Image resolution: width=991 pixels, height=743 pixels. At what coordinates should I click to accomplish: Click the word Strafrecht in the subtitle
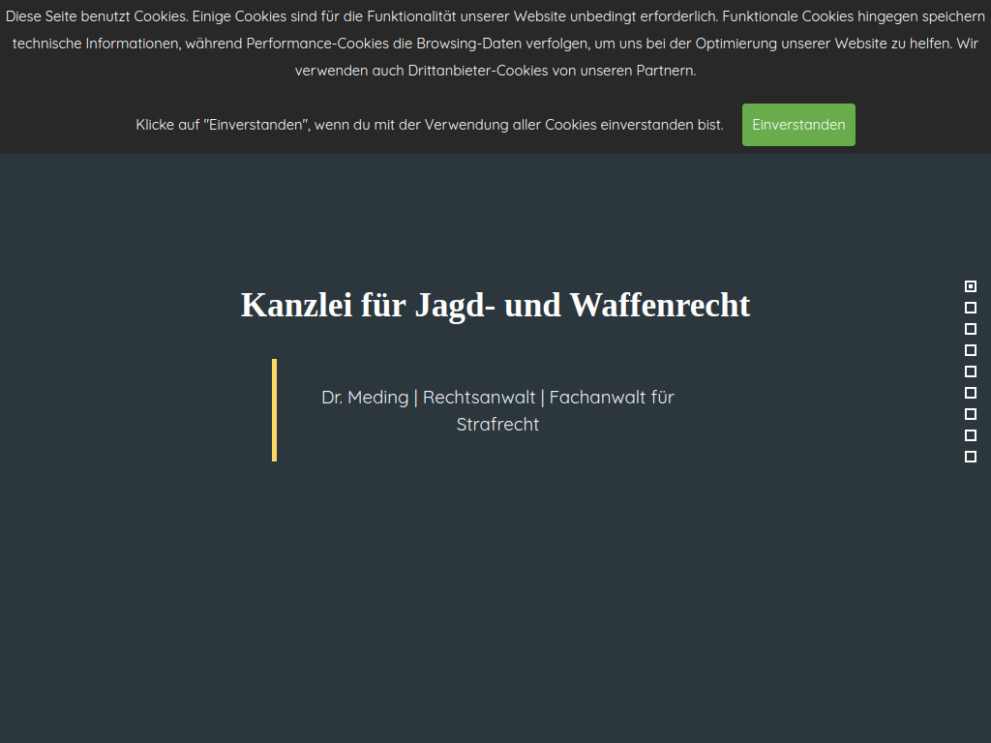coord(497,424)
